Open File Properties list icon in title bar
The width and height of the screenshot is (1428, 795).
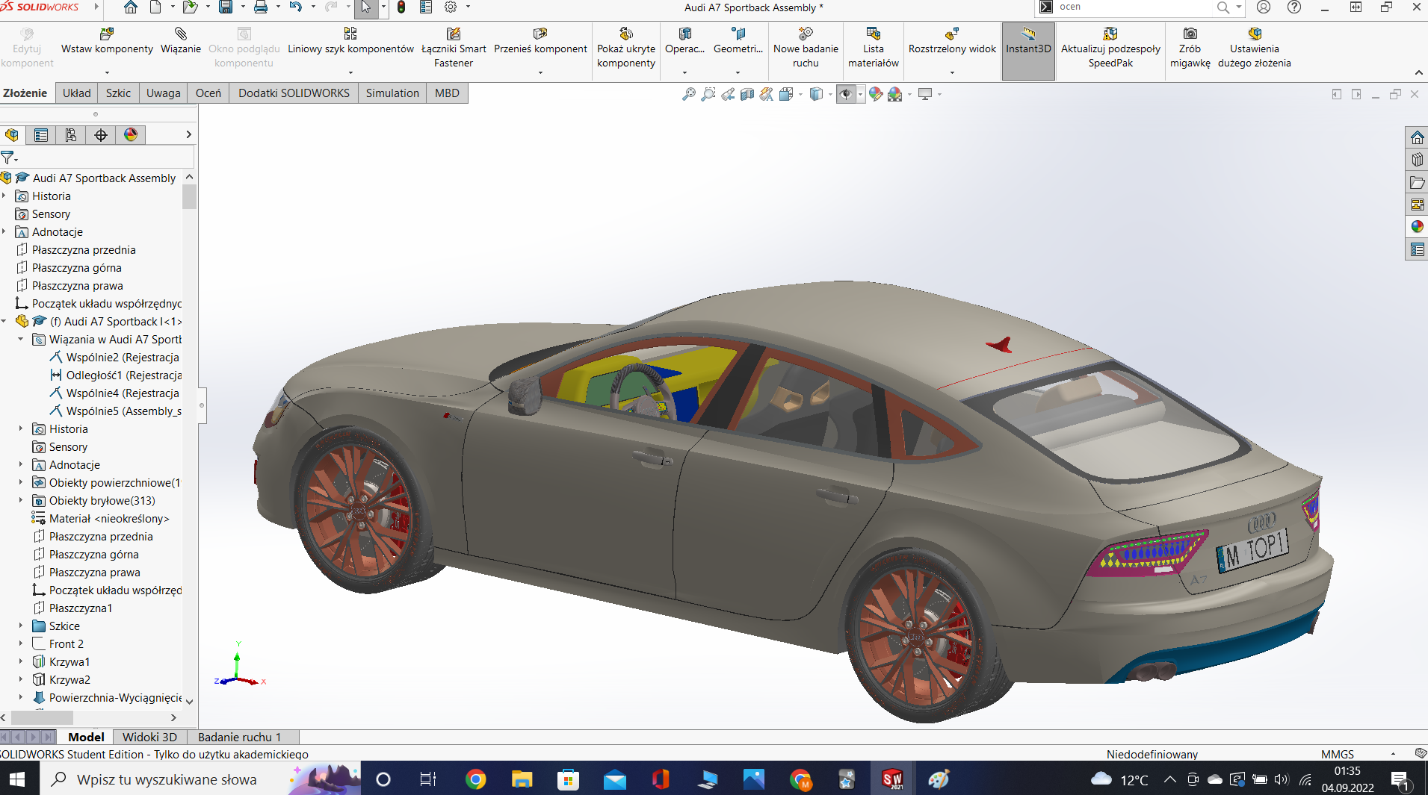(x=426, y=7)
